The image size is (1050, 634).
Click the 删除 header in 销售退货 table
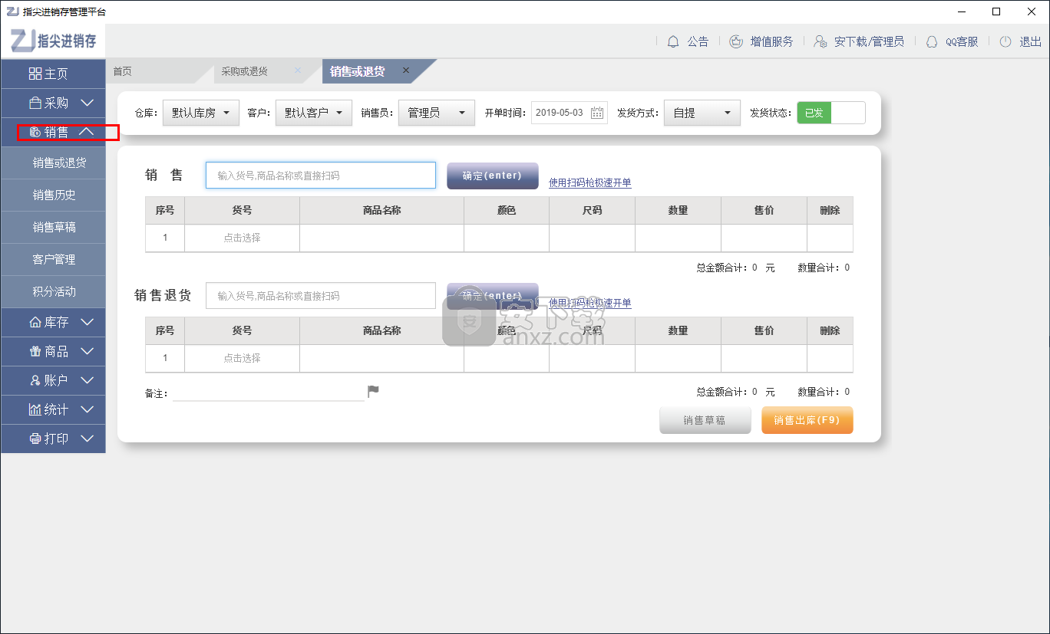(x=830, y=330)
